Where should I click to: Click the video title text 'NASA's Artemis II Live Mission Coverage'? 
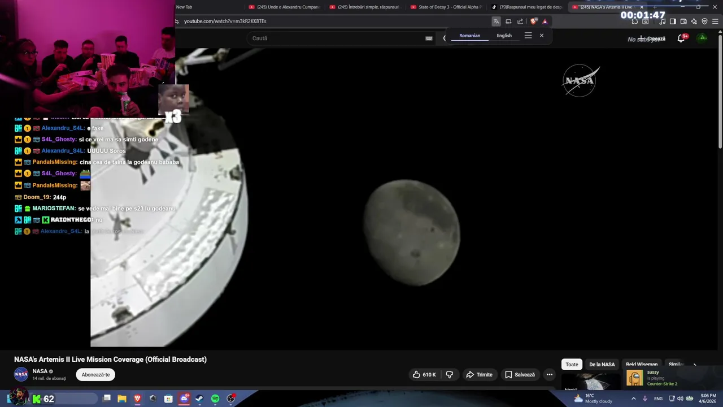(110, 360)
